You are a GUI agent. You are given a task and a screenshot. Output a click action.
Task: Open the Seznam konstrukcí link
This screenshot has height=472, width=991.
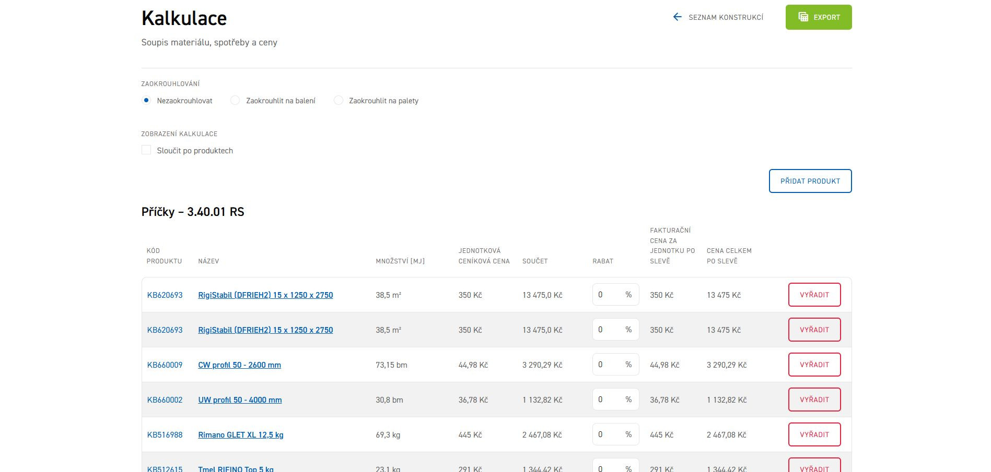coord(726,17)
